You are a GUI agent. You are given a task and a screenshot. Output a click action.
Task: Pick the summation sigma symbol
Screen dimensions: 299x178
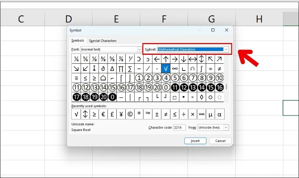pyautogui.click(x=130, y=68)
